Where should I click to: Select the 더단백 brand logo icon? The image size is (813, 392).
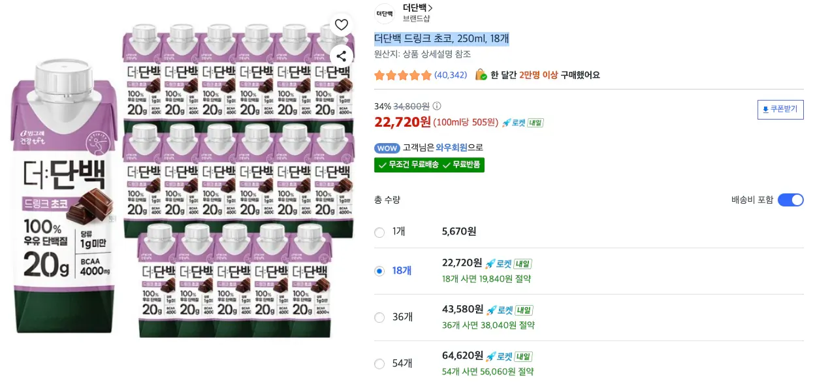tap(384, 13)
